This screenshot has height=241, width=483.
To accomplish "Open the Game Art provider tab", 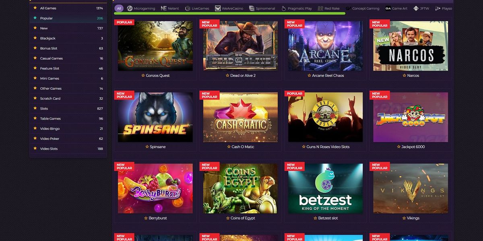I will [396, 8].
